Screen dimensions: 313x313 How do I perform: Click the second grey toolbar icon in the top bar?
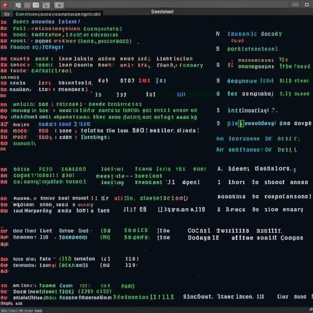(x=27, y=5)
